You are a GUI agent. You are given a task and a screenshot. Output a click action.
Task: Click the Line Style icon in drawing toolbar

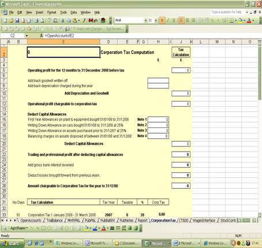(112, 228)
